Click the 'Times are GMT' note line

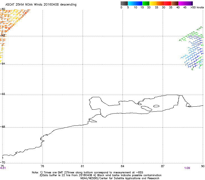[x=88, y=173]
